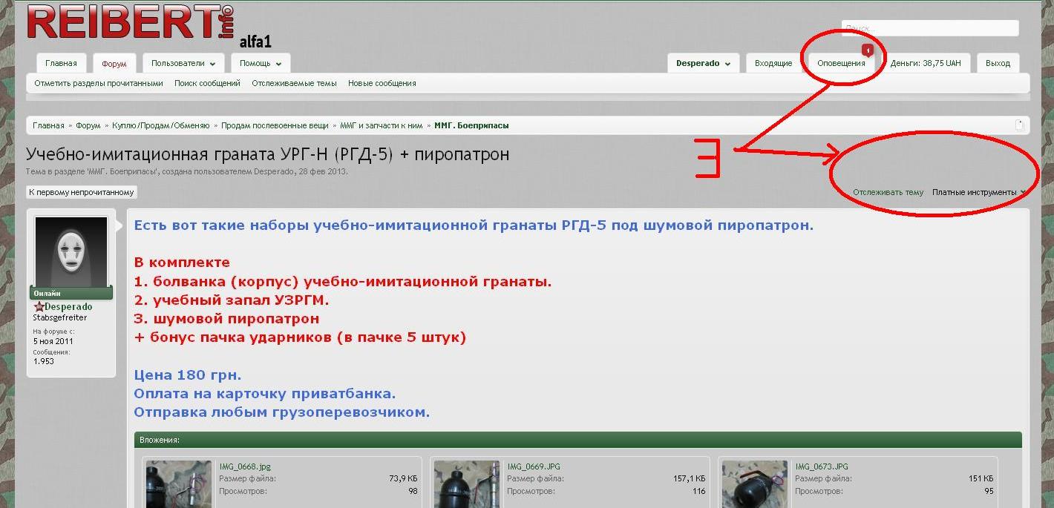This screenshot has height=508, width=1054.
Task: Expand the Пользователи dropdown menu
Action: (x=183, y=63)
